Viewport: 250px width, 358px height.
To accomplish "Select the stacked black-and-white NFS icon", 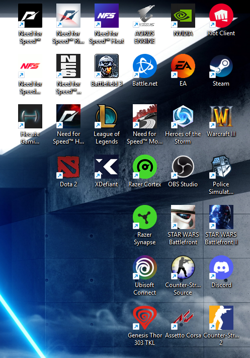I will [68, 66].
